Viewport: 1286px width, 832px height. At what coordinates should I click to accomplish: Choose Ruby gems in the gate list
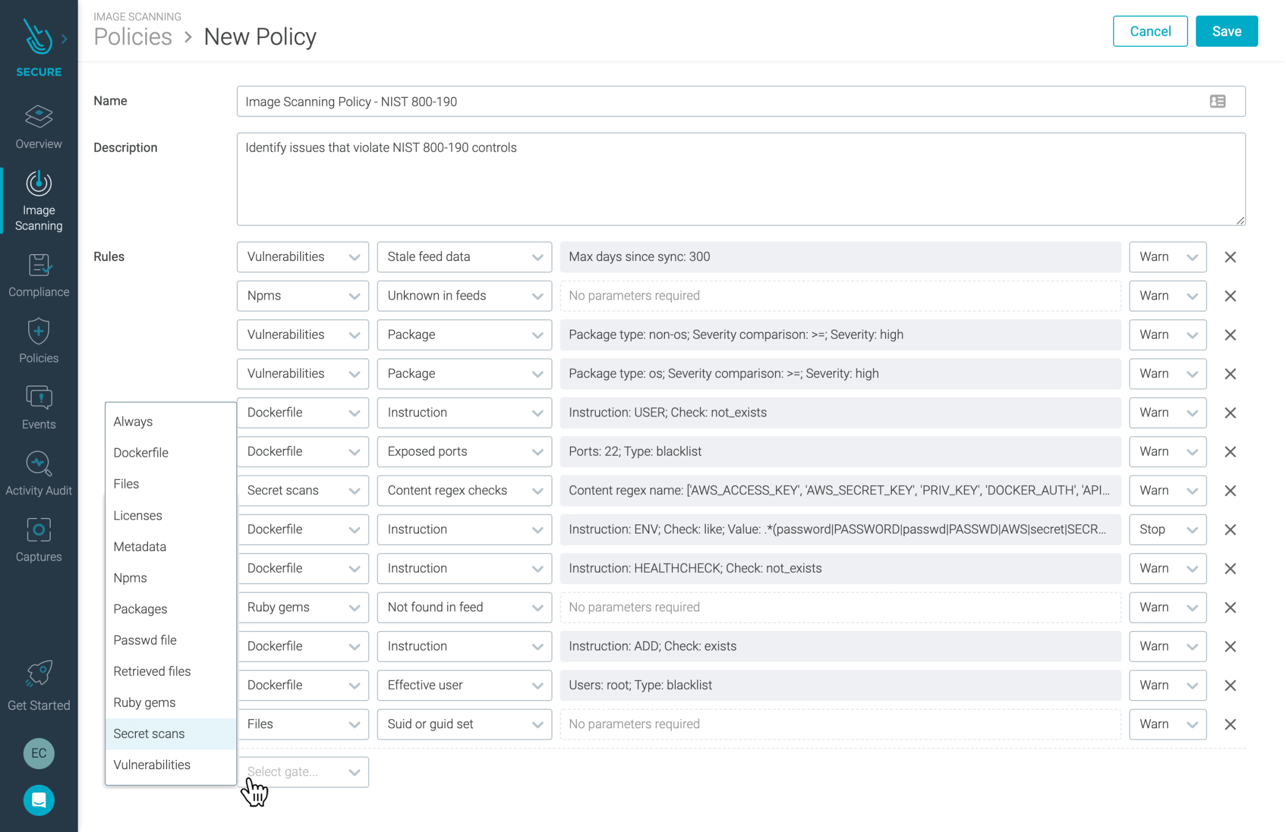[x=171, y=702]
